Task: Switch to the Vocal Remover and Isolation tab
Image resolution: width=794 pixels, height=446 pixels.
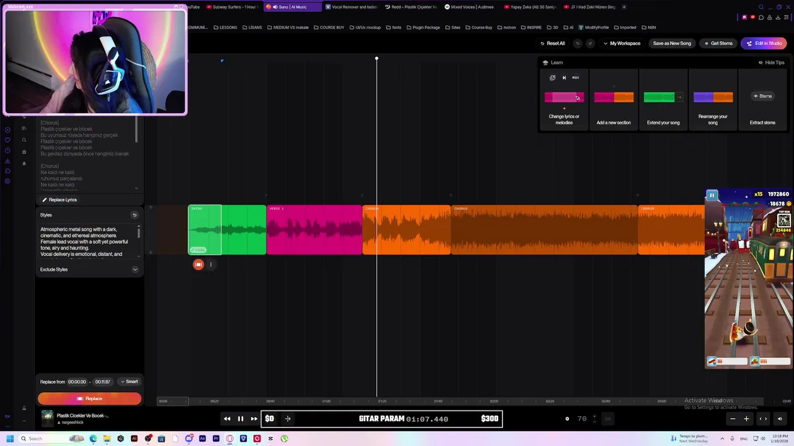Action: [351, 7]
